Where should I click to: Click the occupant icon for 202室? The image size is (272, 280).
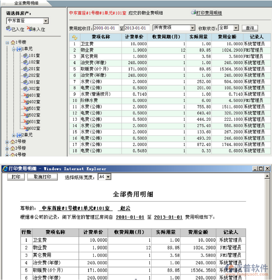[26, 75]
